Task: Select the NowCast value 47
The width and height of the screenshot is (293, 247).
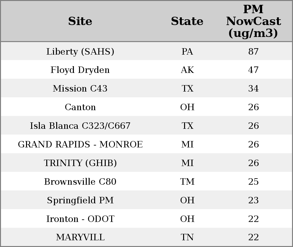Action: [253, 70]
